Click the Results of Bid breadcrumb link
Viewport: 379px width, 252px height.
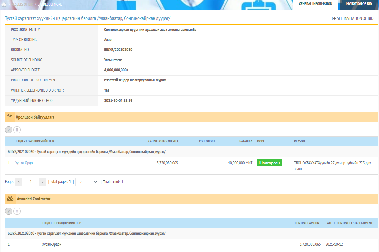[x=22, y=4]
